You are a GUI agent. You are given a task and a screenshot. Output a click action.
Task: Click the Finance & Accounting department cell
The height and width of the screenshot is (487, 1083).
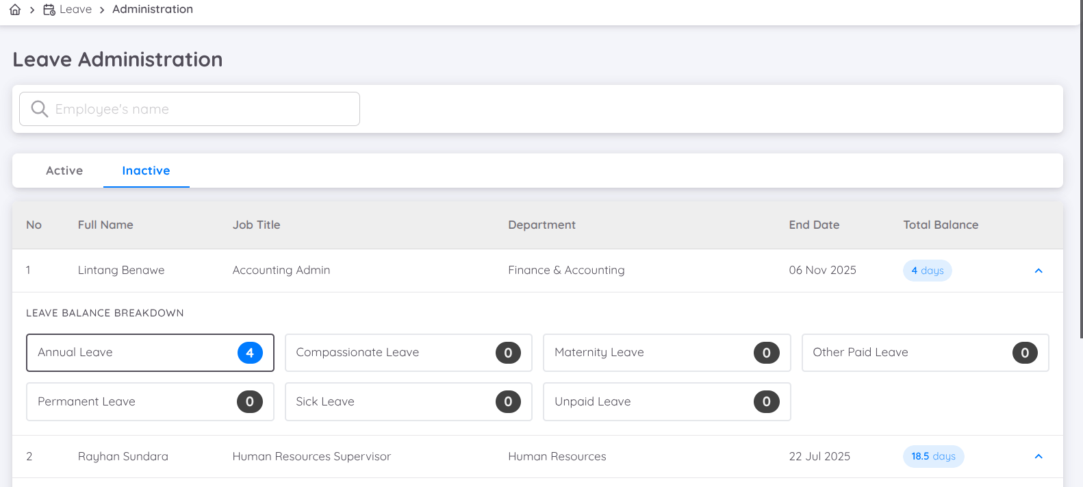coord(566,270)
